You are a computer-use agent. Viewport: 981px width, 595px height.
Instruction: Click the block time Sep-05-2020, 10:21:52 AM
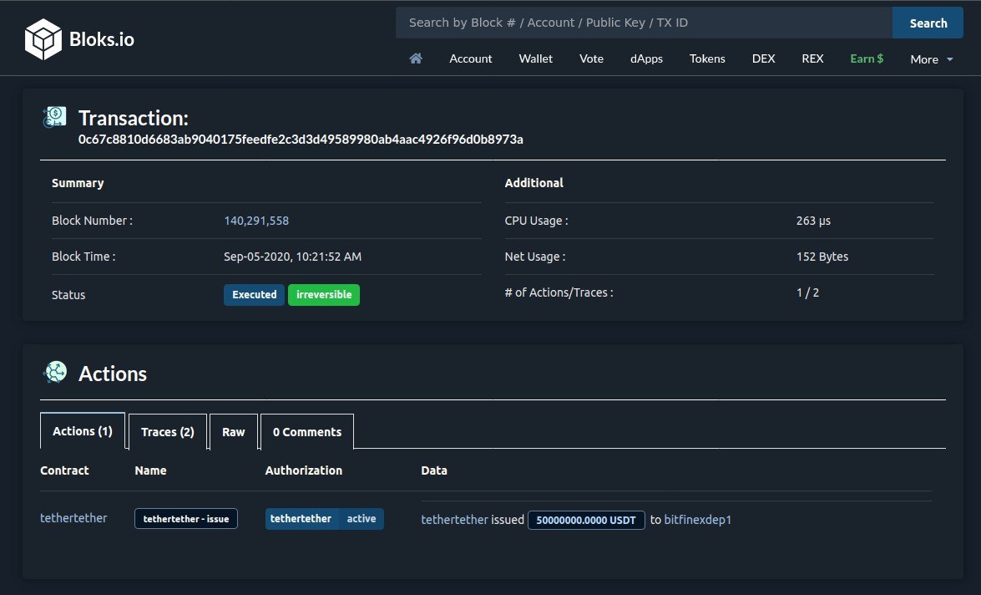pyautogui.click(x=293, y=257)
